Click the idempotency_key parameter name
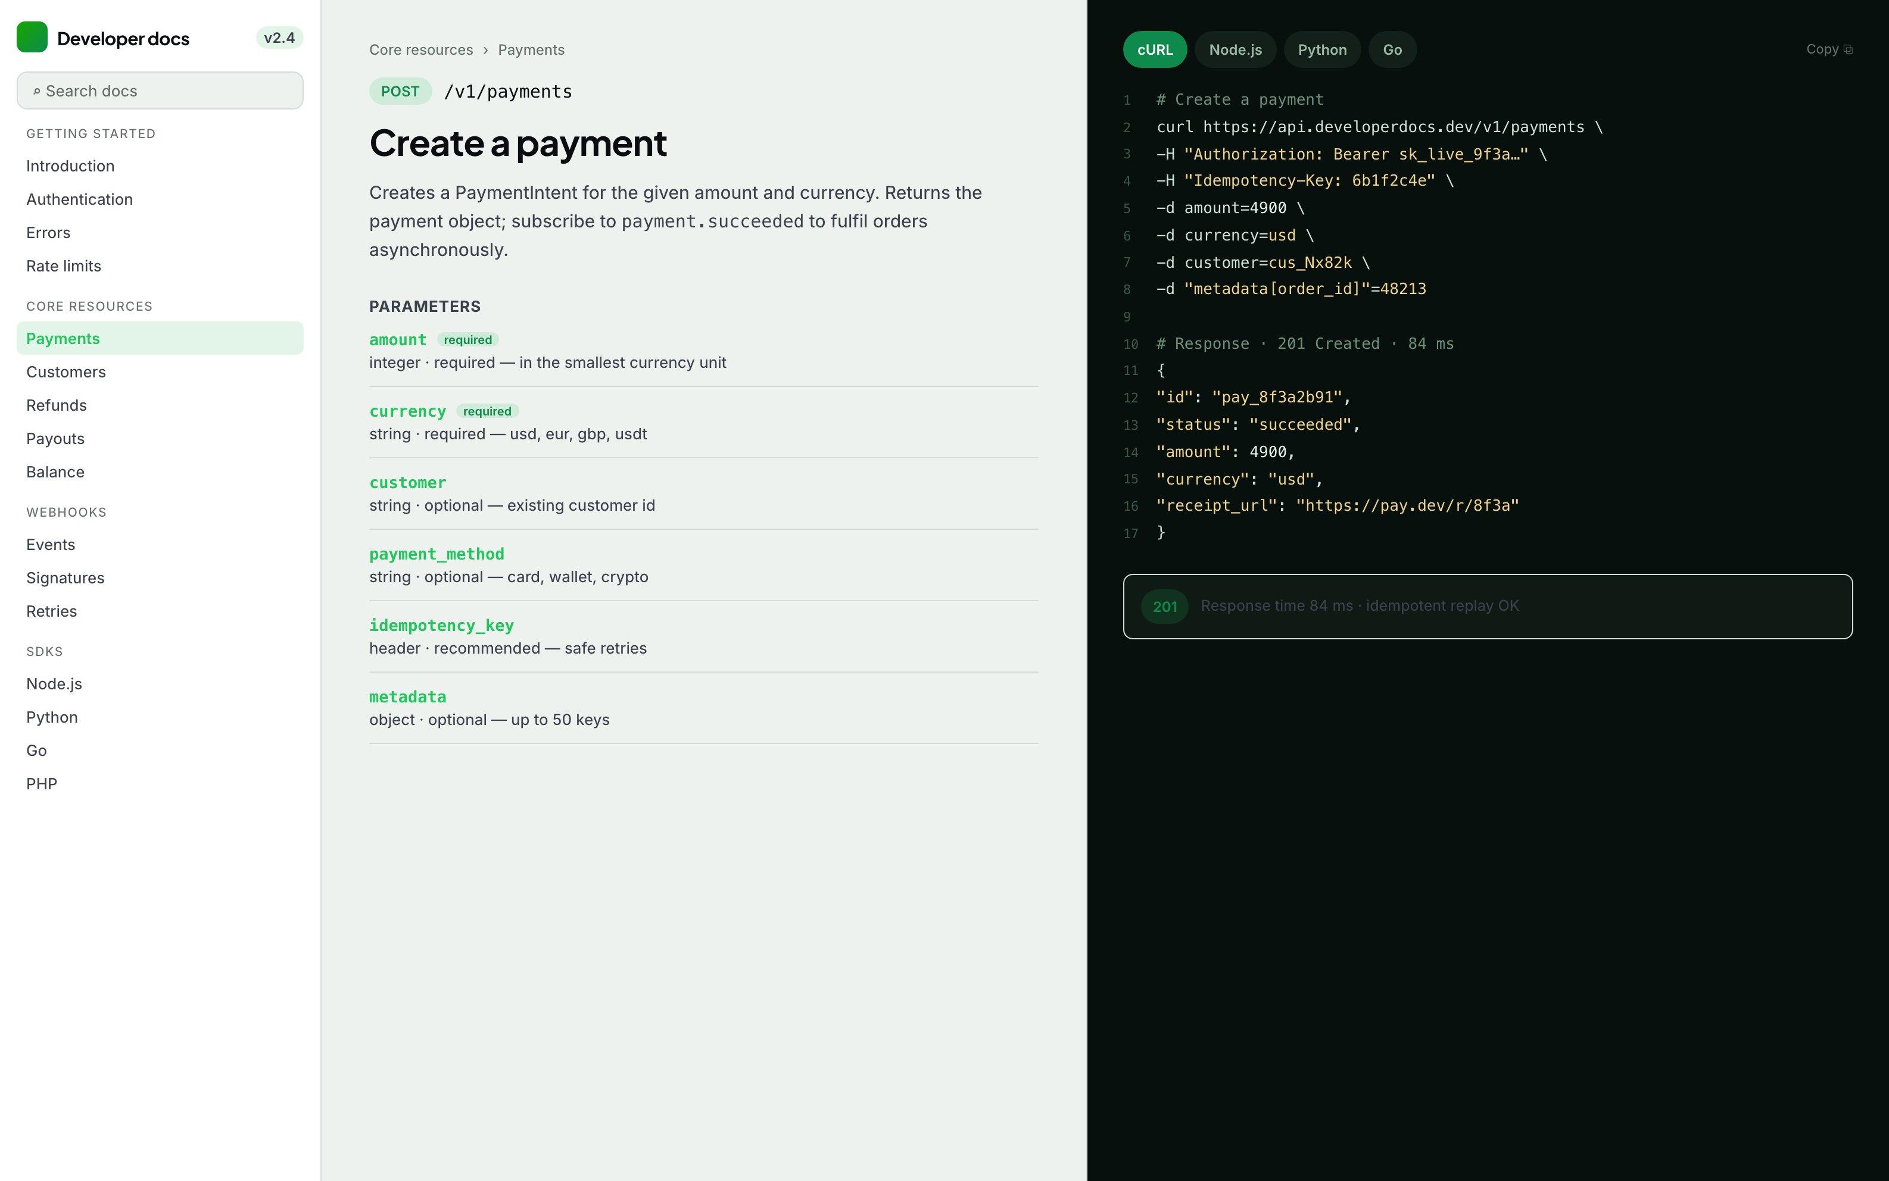 (441, 626)
